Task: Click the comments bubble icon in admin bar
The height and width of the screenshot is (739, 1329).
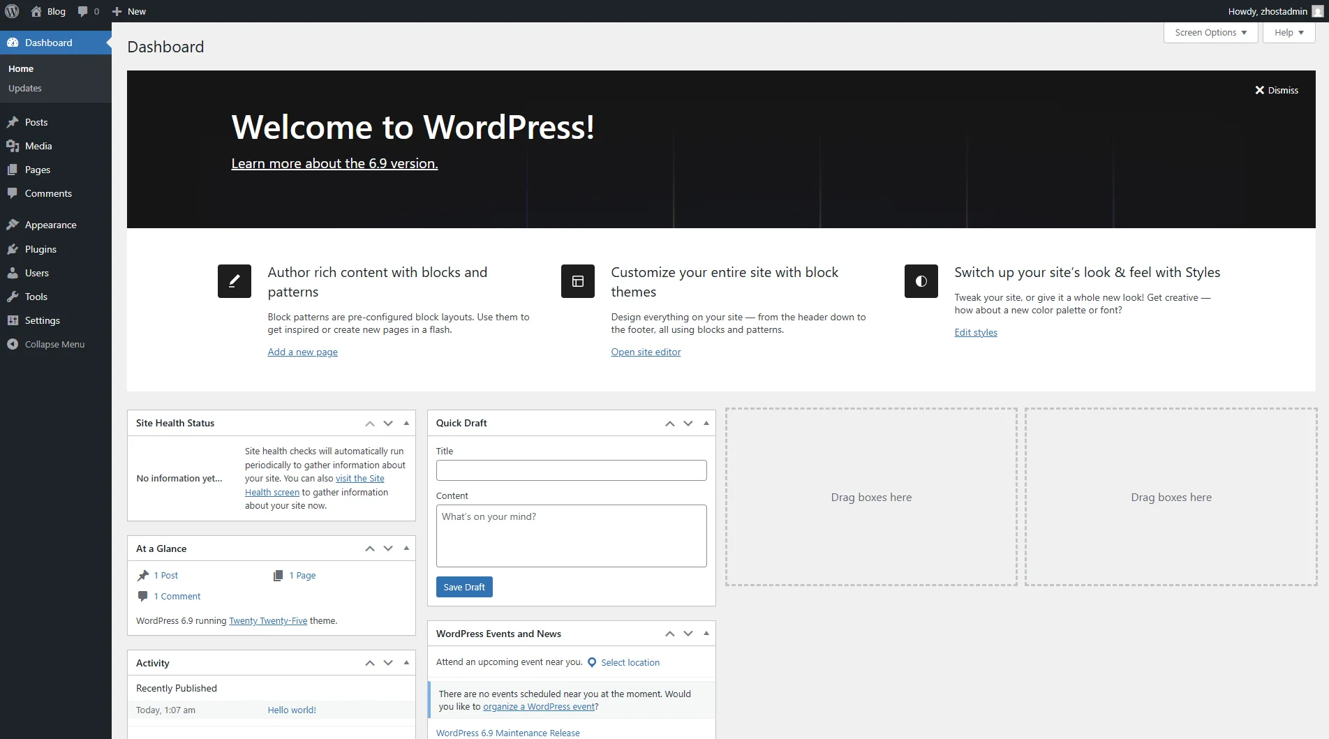Action: pyautogui.click(x=83, y=11)
